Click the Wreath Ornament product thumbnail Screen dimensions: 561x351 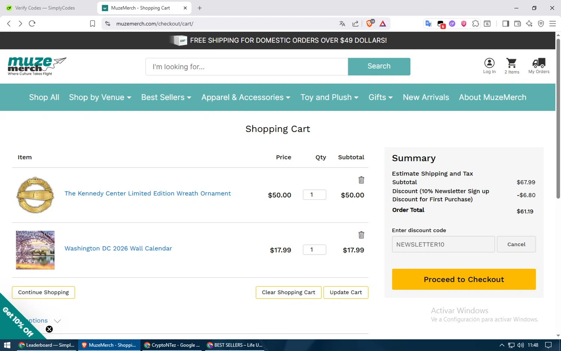(x=35, y=195)
